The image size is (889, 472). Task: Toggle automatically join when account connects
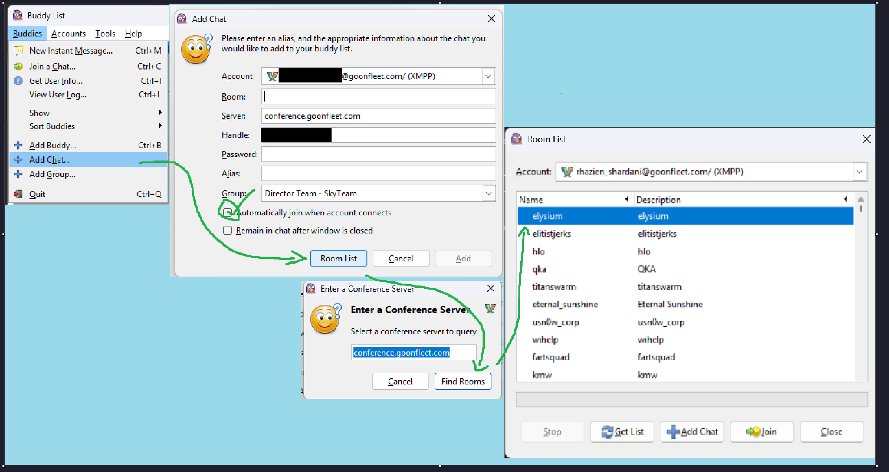(x=227, y=213)
